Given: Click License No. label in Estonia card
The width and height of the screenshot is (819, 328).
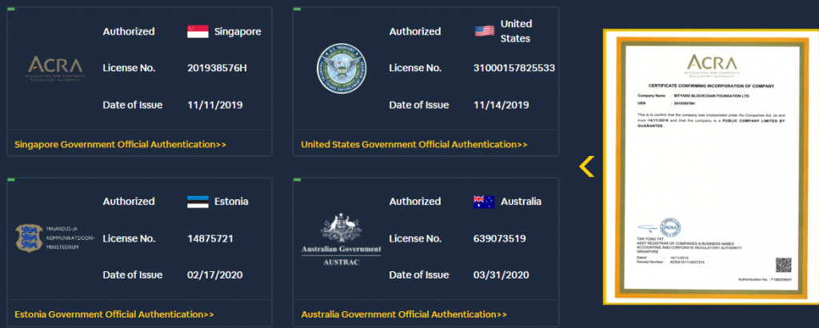Looking at the screenshot, I should [129, 238].
